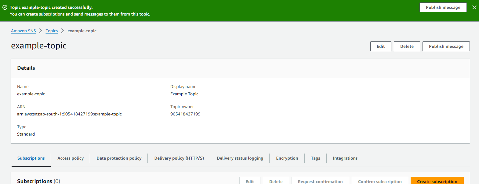Click the Request confirmation button

point(320,181)
